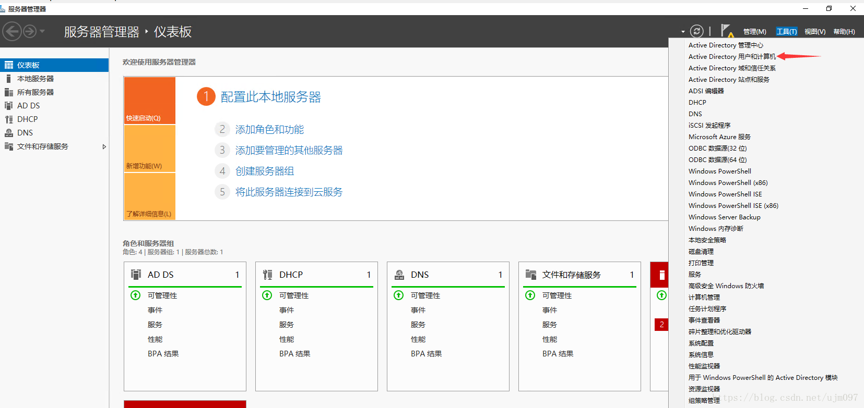Open Windows Server Backup menu entry

pyautogui.click(x=725, y=217)
